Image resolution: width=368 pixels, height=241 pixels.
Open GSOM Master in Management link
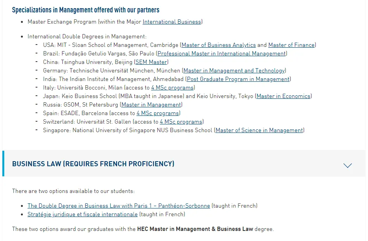click(x=151, y=105)
